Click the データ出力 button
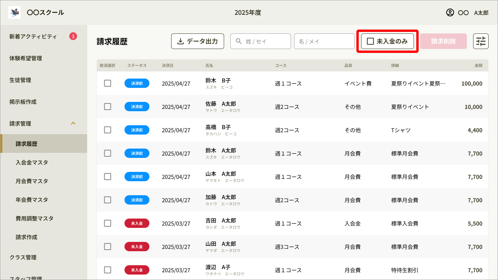The image size is (498, 280). pos(198,41)
